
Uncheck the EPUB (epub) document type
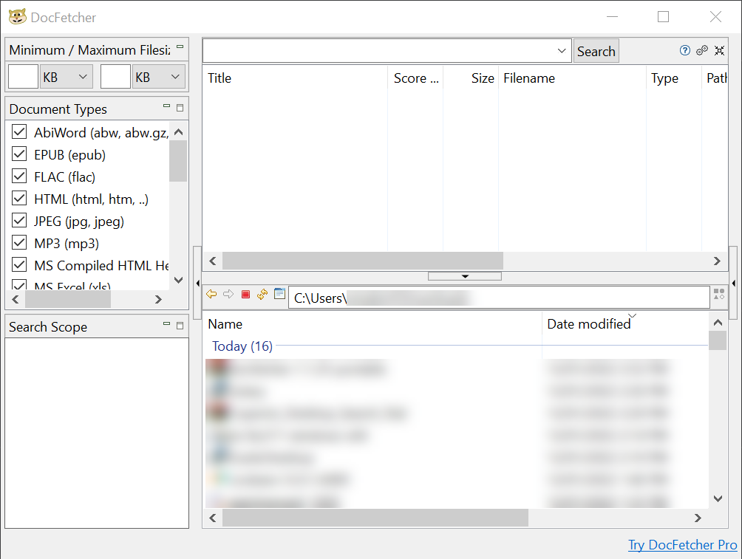coord(18,154)
